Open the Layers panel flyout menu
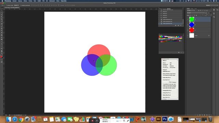 [211, 9]
